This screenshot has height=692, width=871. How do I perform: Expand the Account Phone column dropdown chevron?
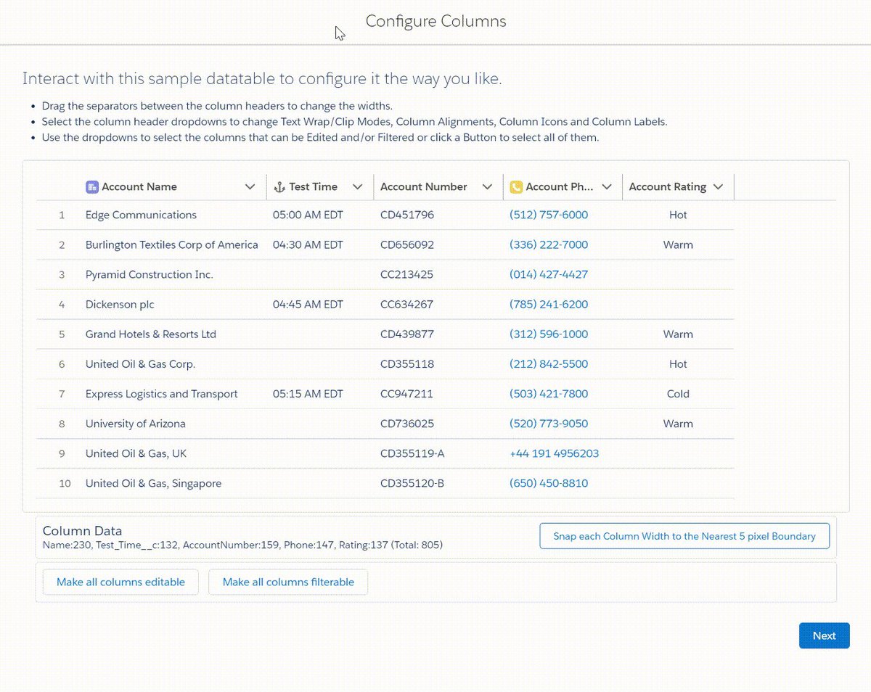coord(607,187)
